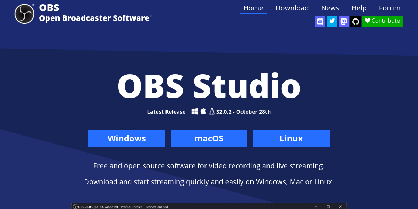Select the Apple icon beside Latest Release
The height and width of the screenshot is (209, 418).
(x=203, y=111)
